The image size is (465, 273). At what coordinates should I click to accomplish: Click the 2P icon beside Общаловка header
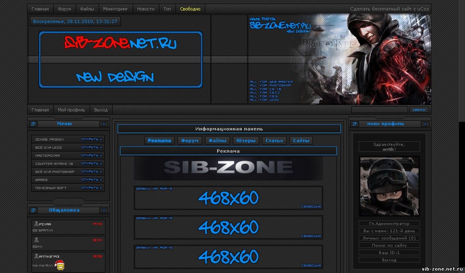click(x=34, y=210)
